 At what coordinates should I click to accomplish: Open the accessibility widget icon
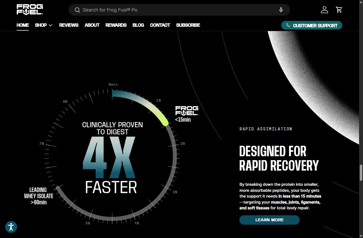click(11, 227)
